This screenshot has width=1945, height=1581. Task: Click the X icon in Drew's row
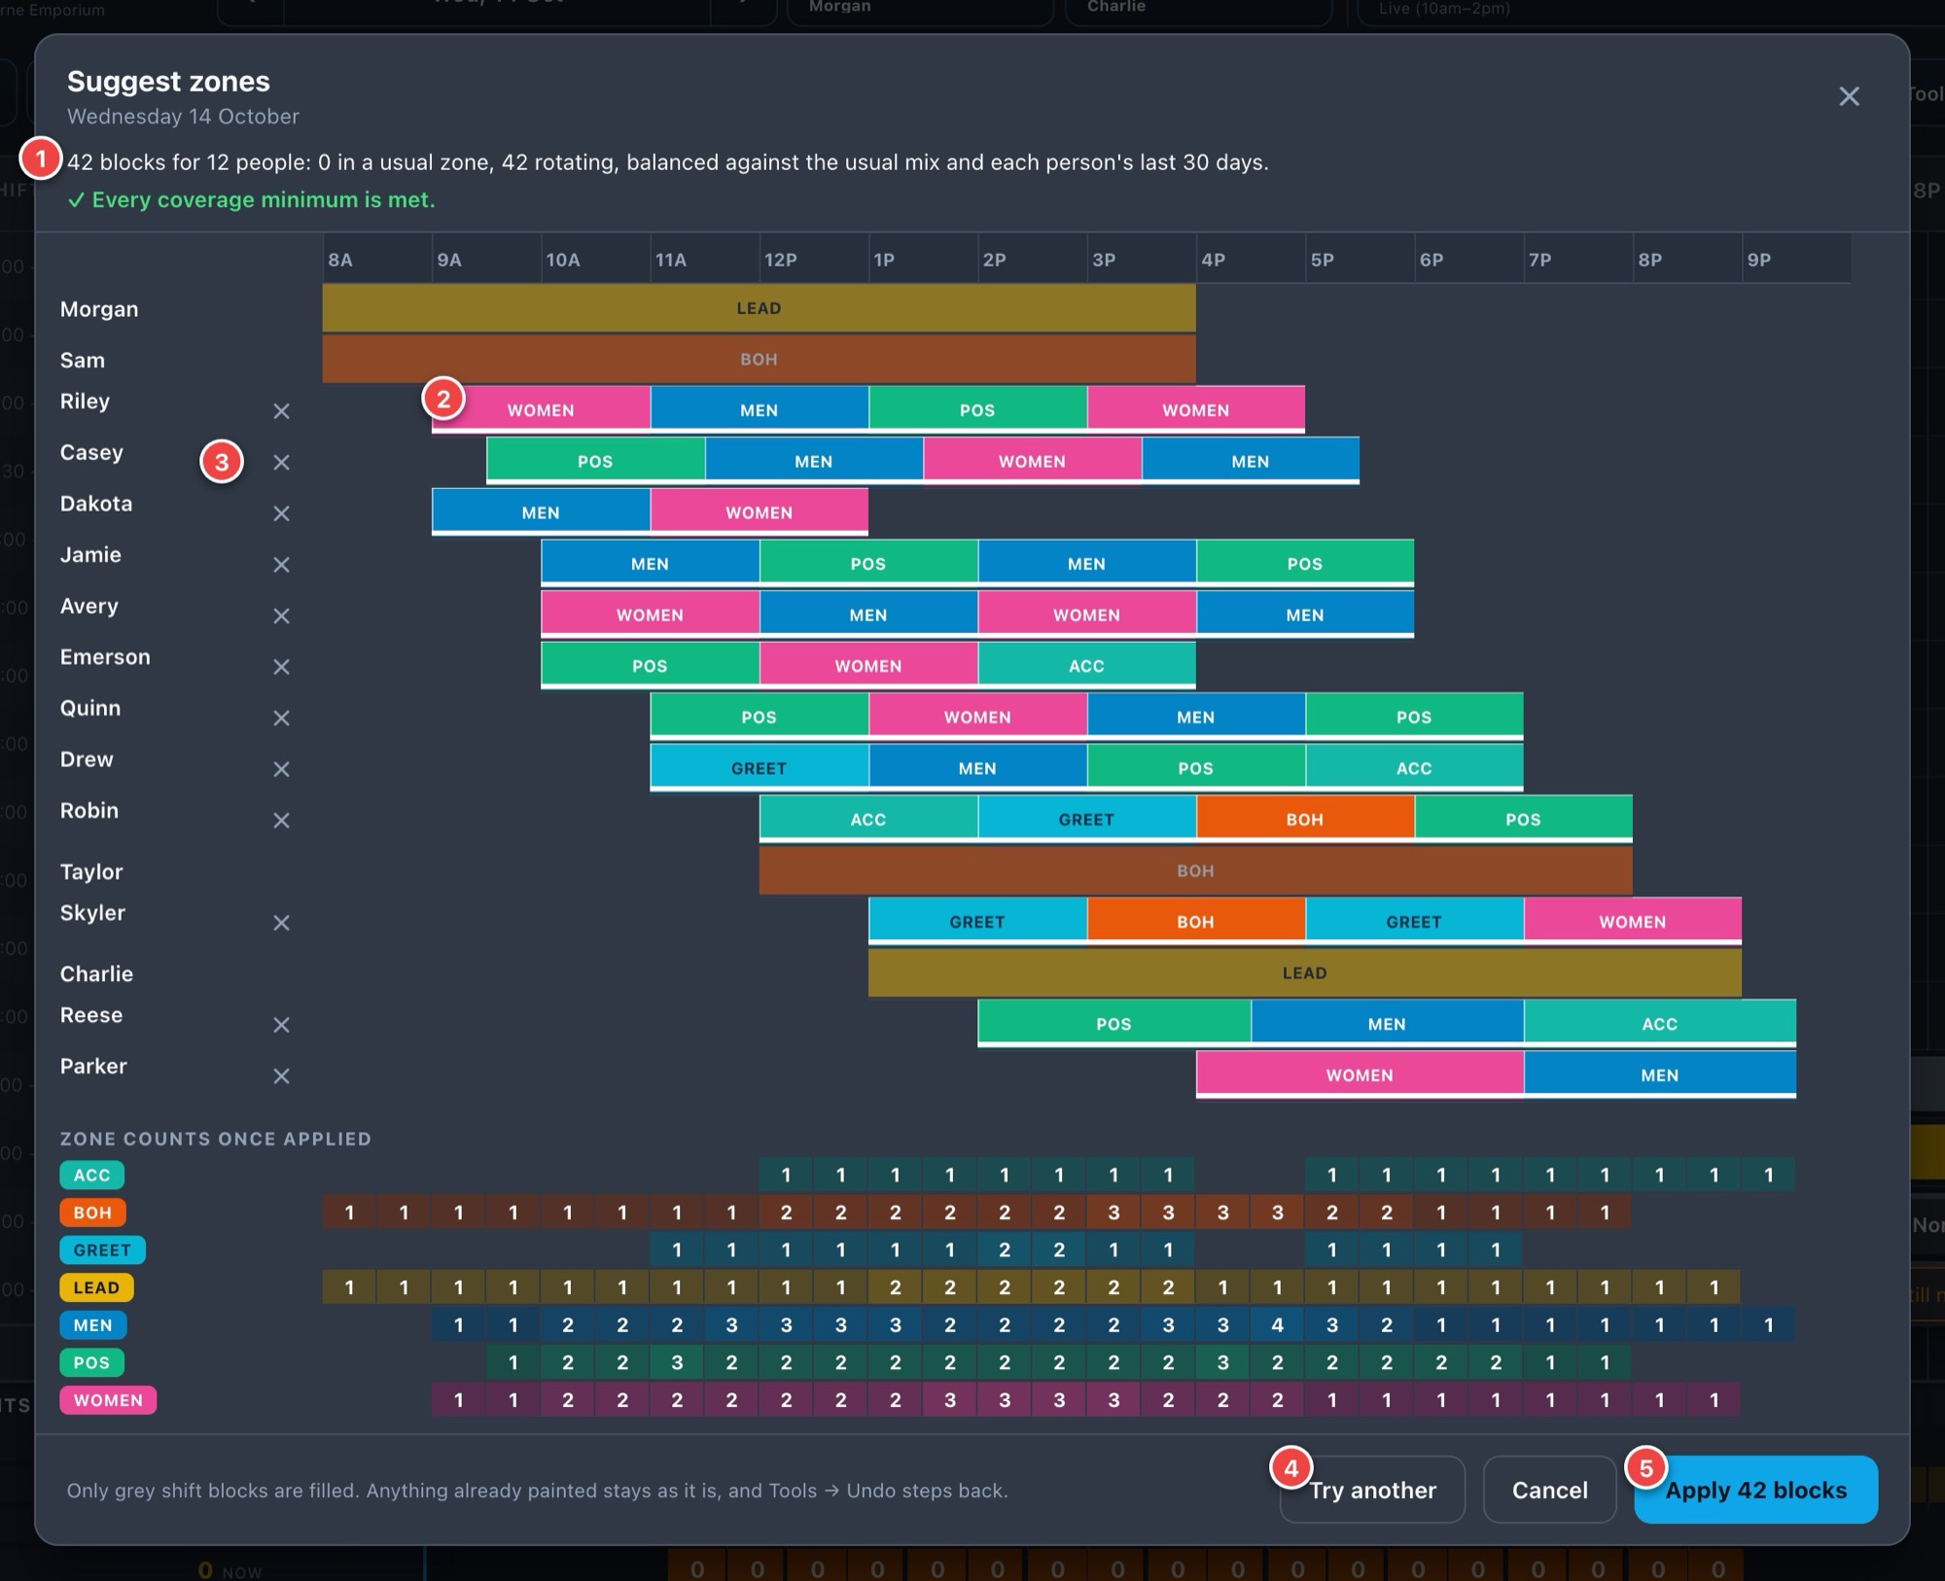[x=281, y=769]
